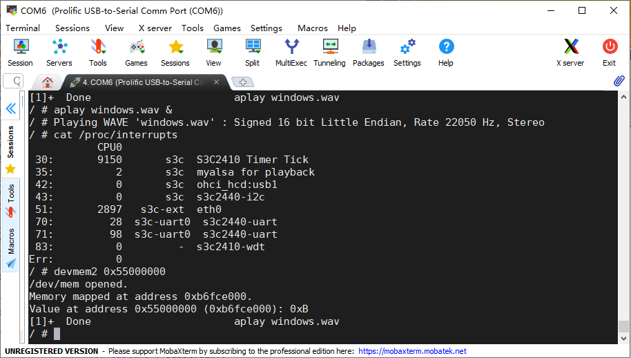Click the Sessions star toolbar icon
This screenshot has width=631, height=358.
[175, 53]
